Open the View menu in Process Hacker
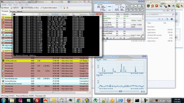Viewport: 184px width, 103px height. pyautogui.click(x=10, y=5)
